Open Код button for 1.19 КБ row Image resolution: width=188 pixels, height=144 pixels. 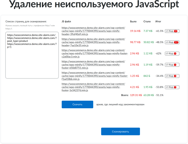point(172,65)
